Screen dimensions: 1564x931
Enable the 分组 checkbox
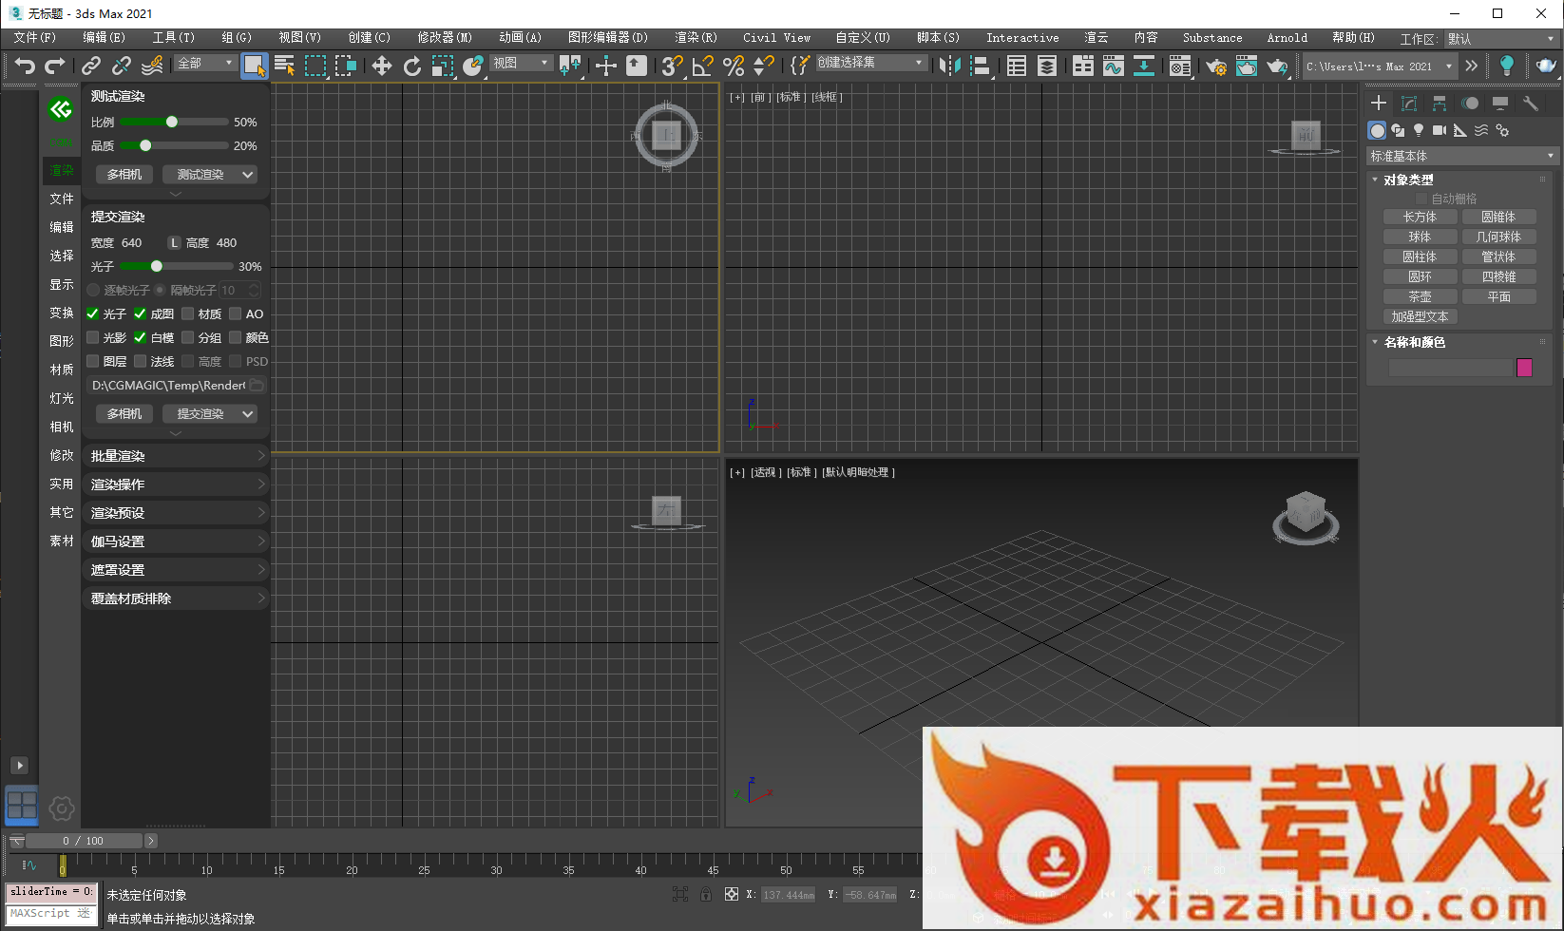point(187,337)
